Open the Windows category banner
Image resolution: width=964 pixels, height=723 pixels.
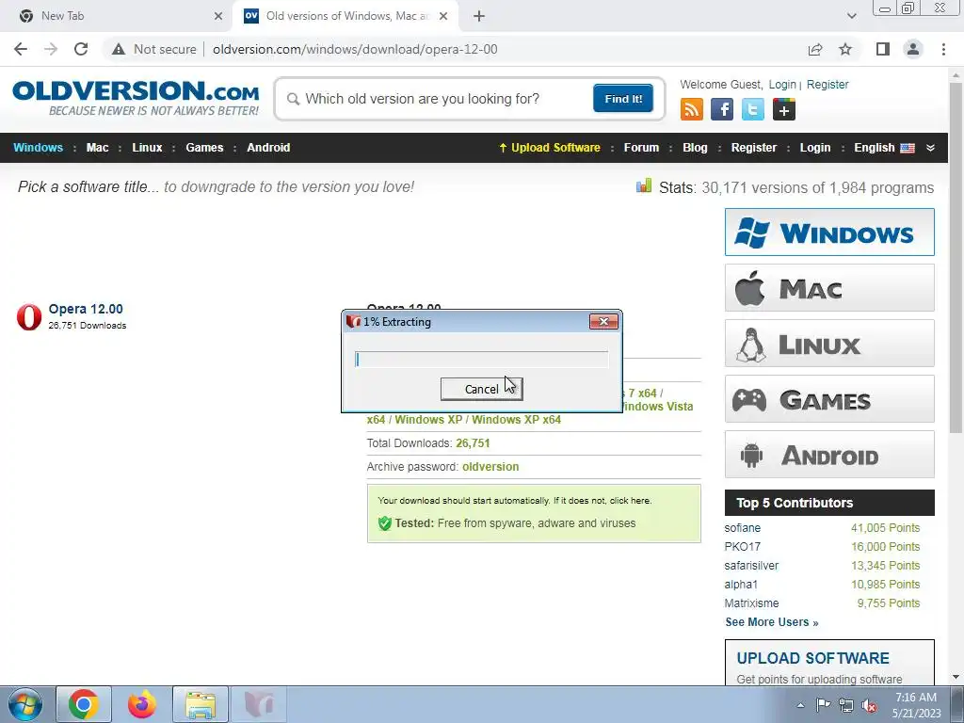pos(829,233)
